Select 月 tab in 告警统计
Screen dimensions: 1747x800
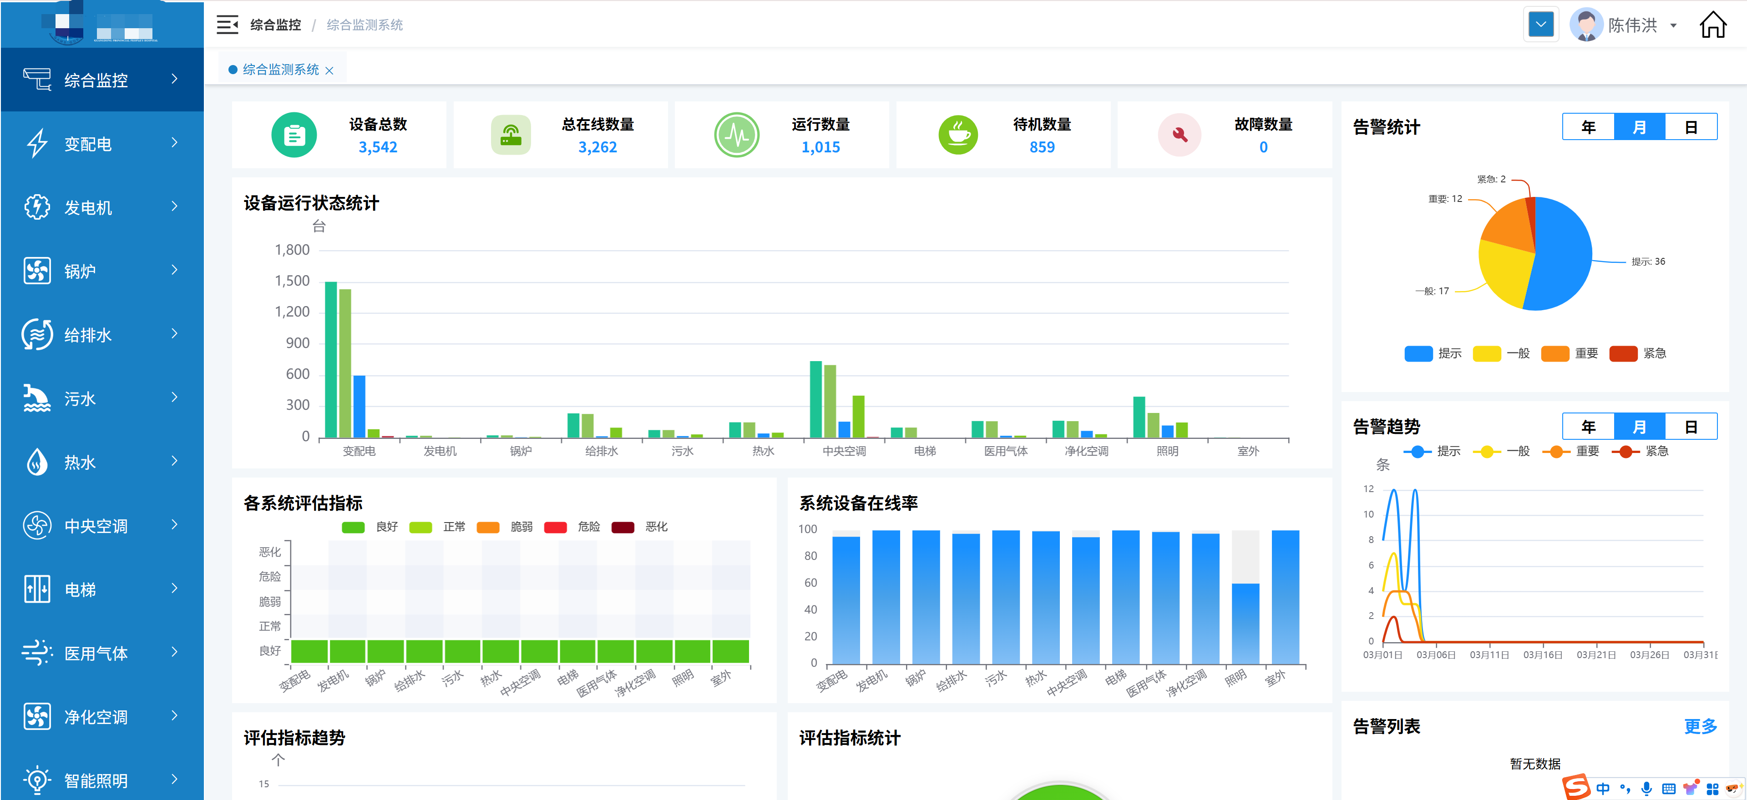(1639, 127)
